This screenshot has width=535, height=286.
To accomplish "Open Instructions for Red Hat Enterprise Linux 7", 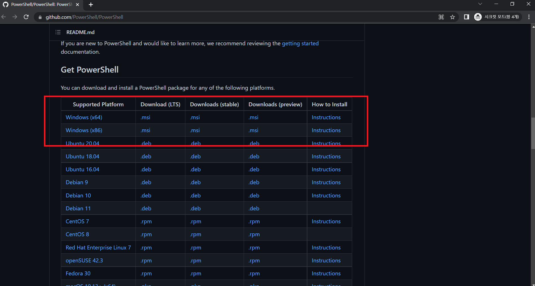I will click(x=326, y=247).
